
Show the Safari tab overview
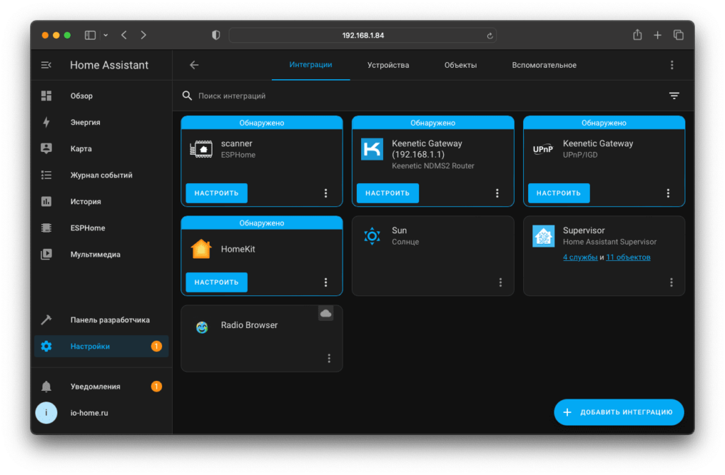click(678, 35)
